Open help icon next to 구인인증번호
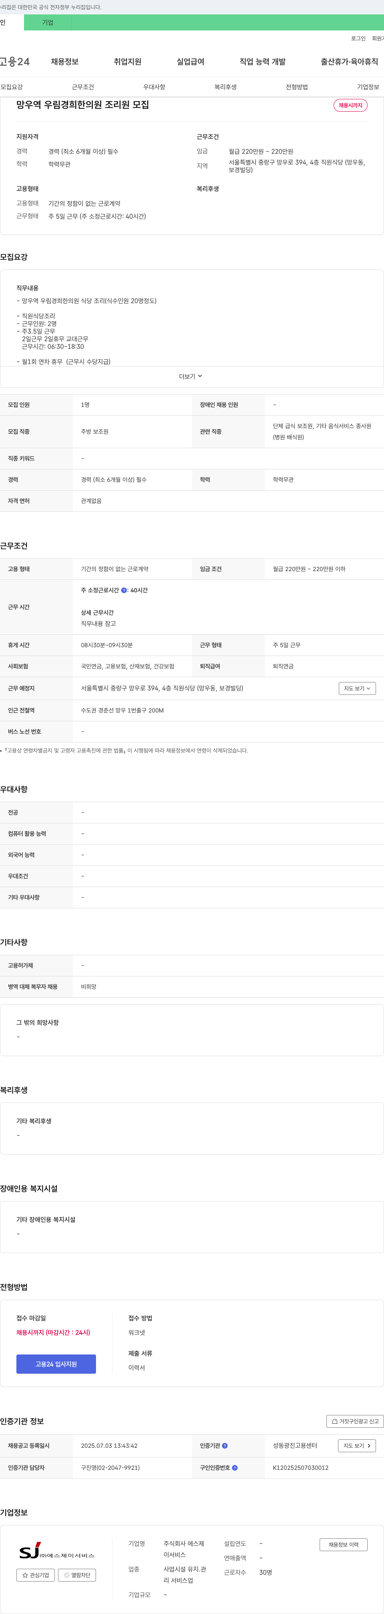Screen dimensions: 384x1614 click(x=234, y=1468)
